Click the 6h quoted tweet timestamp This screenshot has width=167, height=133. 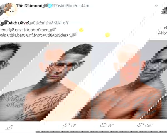click(x=66, y=23)
